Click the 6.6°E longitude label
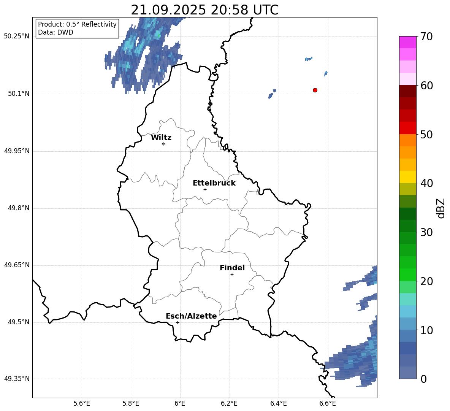 [x=328, y=403]
